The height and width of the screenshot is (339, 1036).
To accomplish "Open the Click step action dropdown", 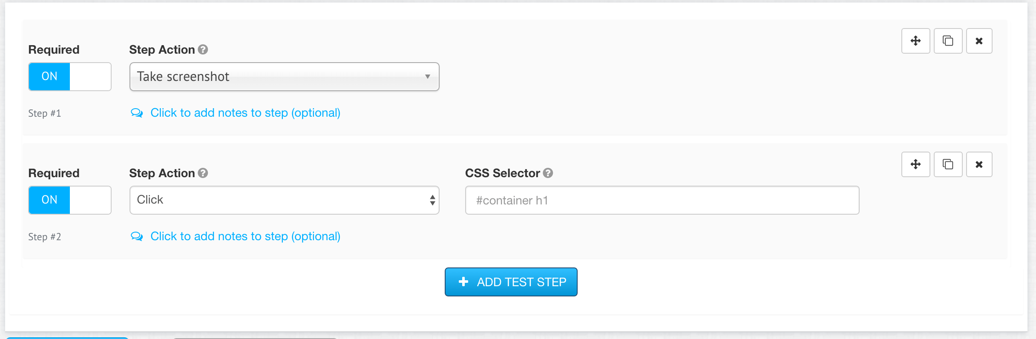I will (284, 200).
